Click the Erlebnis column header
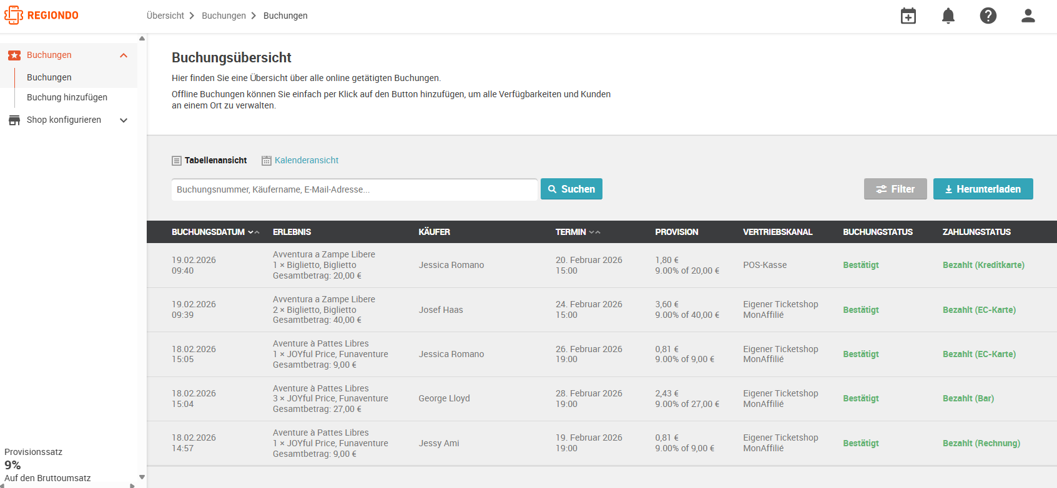 point(292,232)
